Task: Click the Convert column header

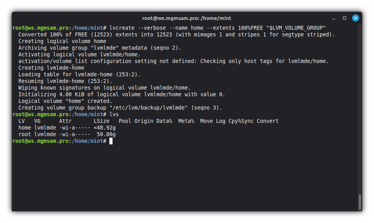Action: tap(268, 121)
